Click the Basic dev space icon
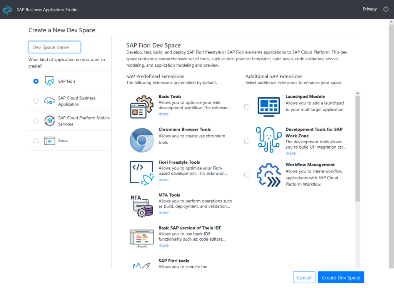 tap(49, 141)
